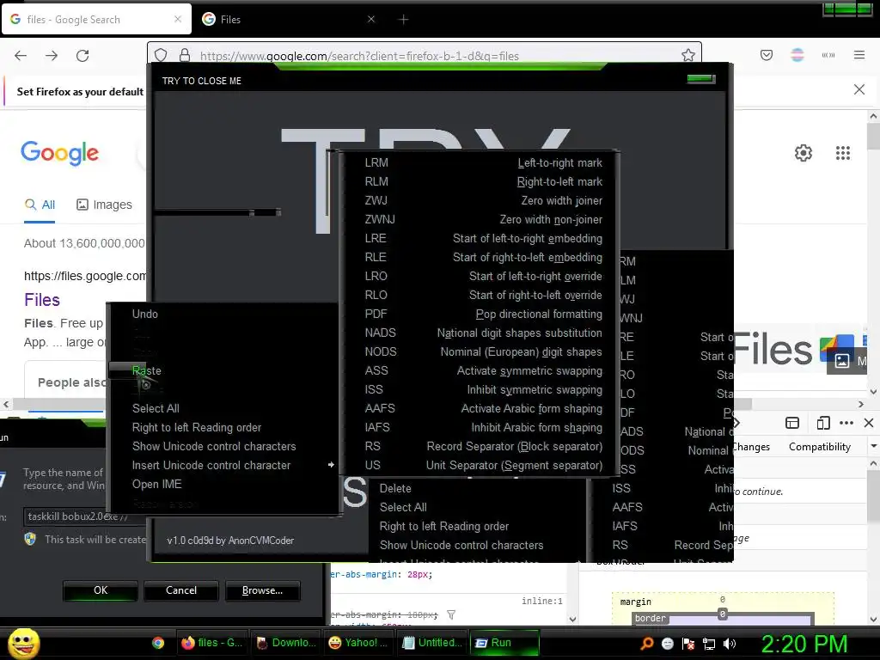This screenshot has width=880, height=660.
Task: Click the Google page vertical scrollbar thumb
Action: pyautogui.click(x=873, y=137)
